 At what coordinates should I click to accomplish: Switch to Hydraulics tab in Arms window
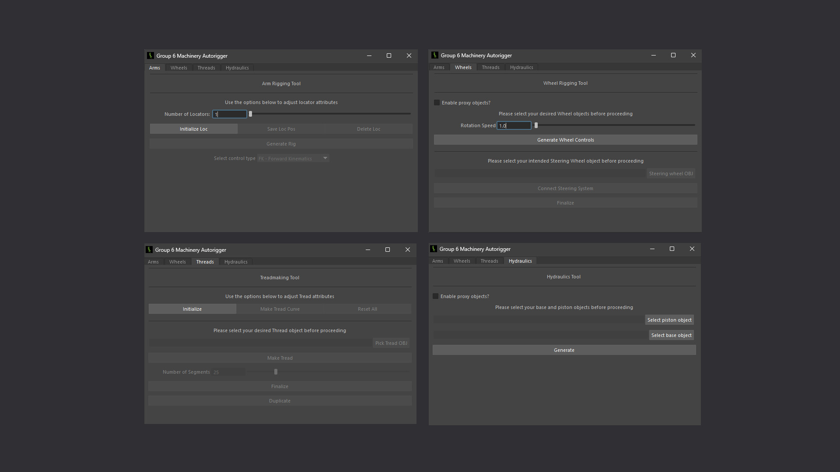(237, 68)
